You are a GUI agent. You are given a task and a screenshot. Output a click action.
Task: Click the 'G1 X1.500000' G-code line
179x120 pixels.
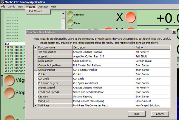click(15, 59)
